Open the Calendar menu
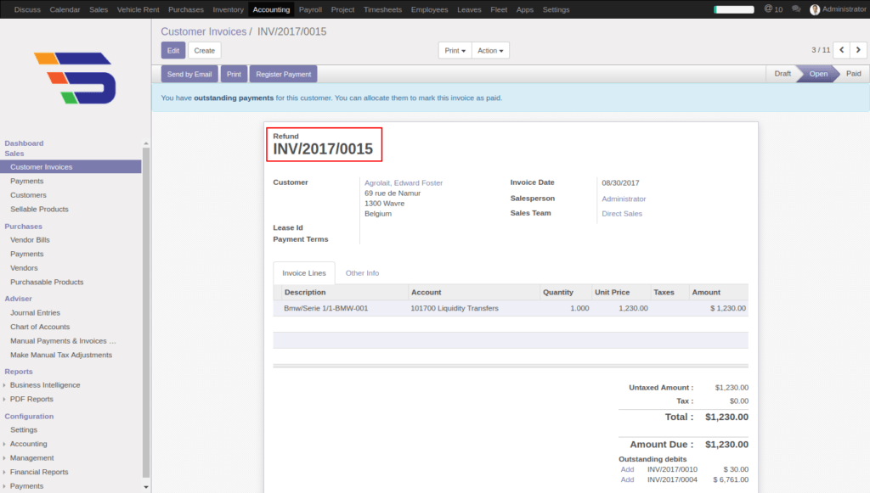The height and width of the screenshot is (493, 870). pos(65,9)
